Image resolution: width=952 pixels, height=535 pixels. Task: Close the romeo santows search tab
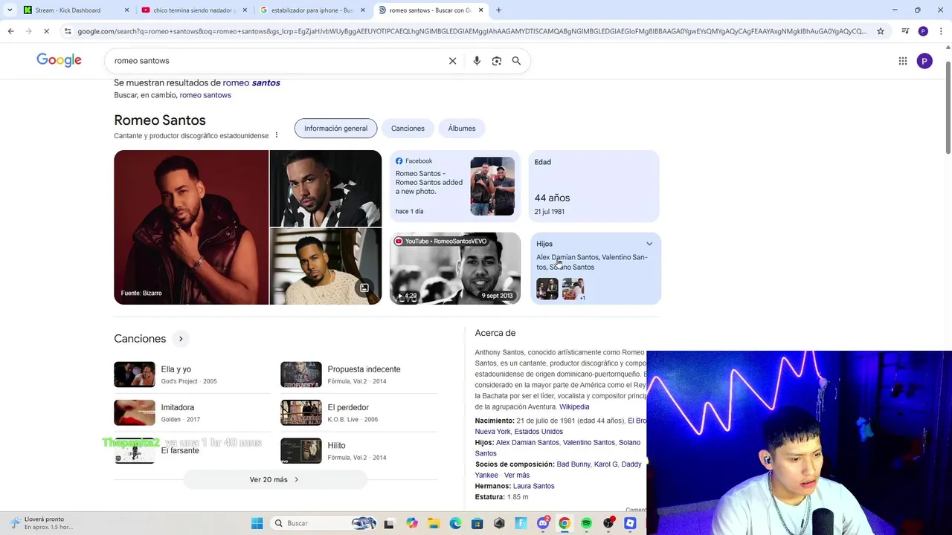coord(480,10)
